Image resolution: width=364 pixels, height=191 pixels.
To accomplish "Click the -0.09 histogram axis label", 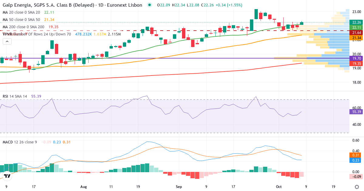I will [x=356, y=176].
